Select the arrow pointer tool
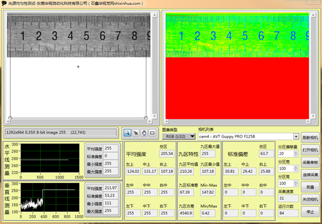The width and height of the screenshot is (322, 224). (x=136, y=133)
